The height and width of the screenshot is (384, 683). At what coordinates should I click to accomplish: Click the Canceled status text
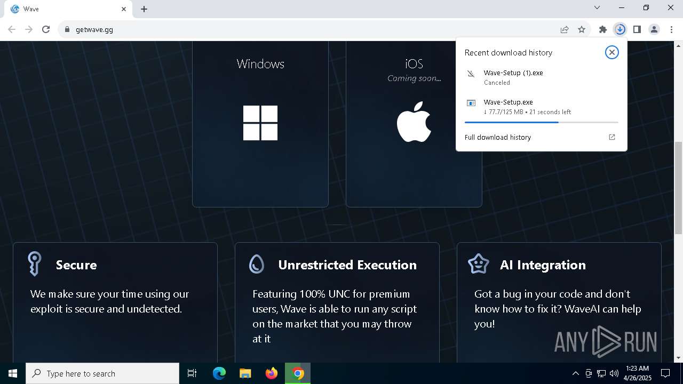[x=497, y=83]
